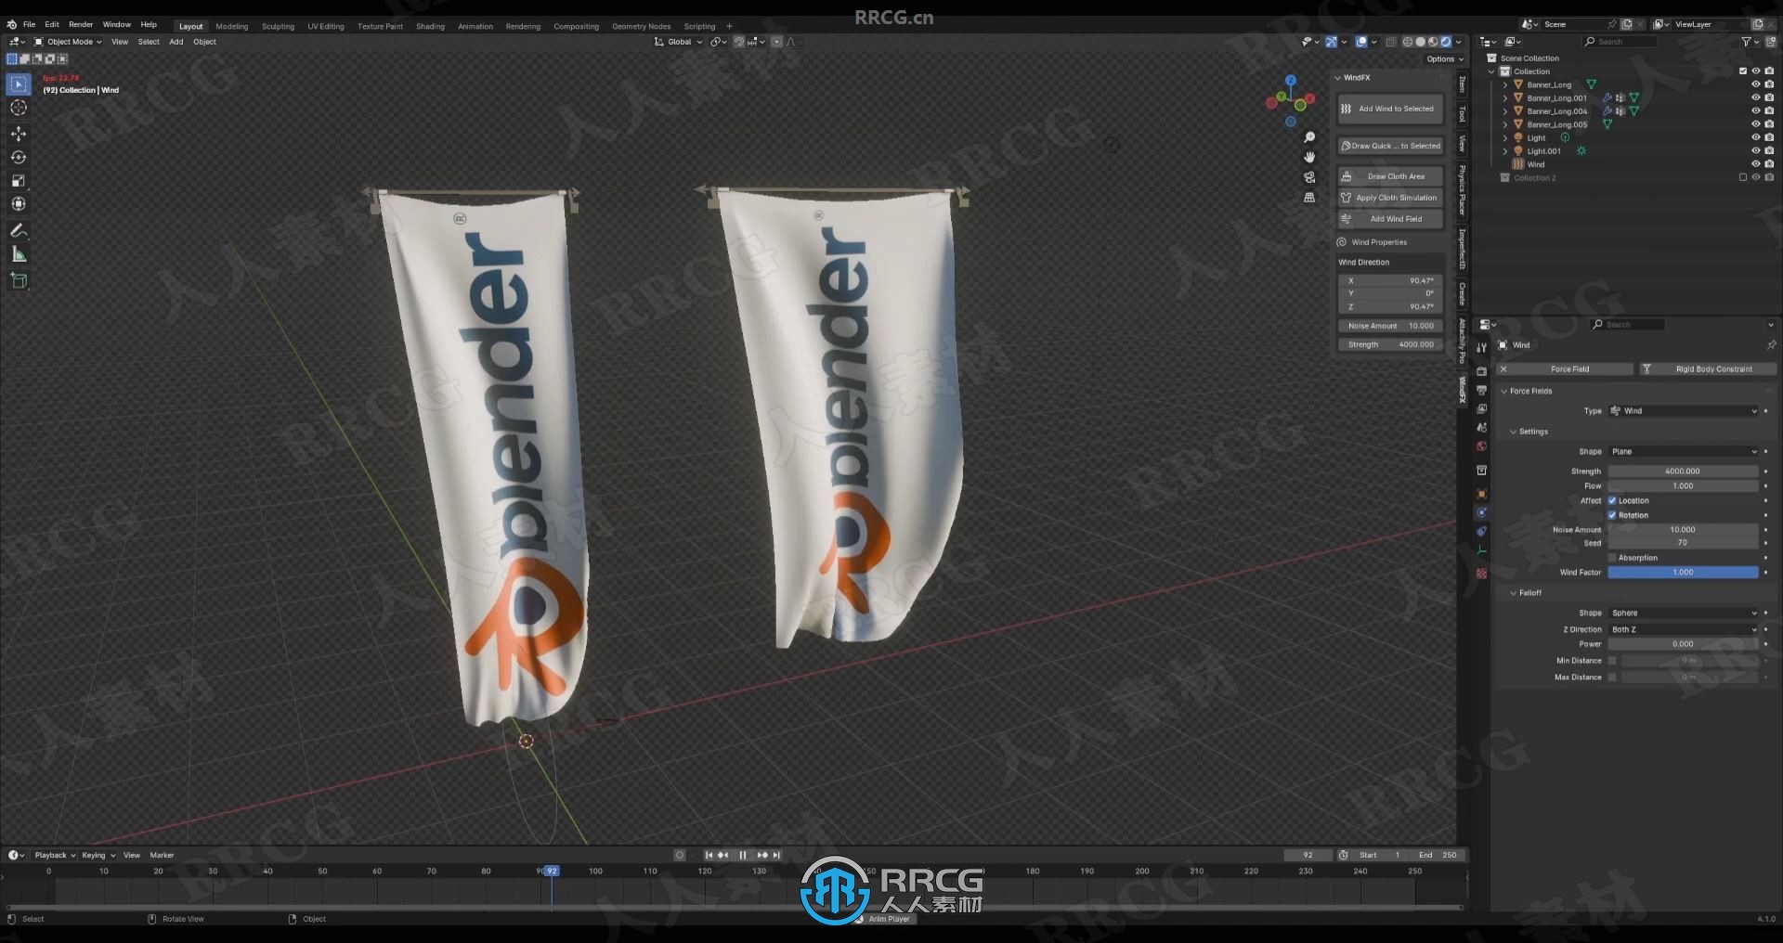Viewport: 1783px width, 943px height.
Task: Open the Settings Shape dropdown set to Plane
Action: pyautogui.click(x=1683, y=452)
